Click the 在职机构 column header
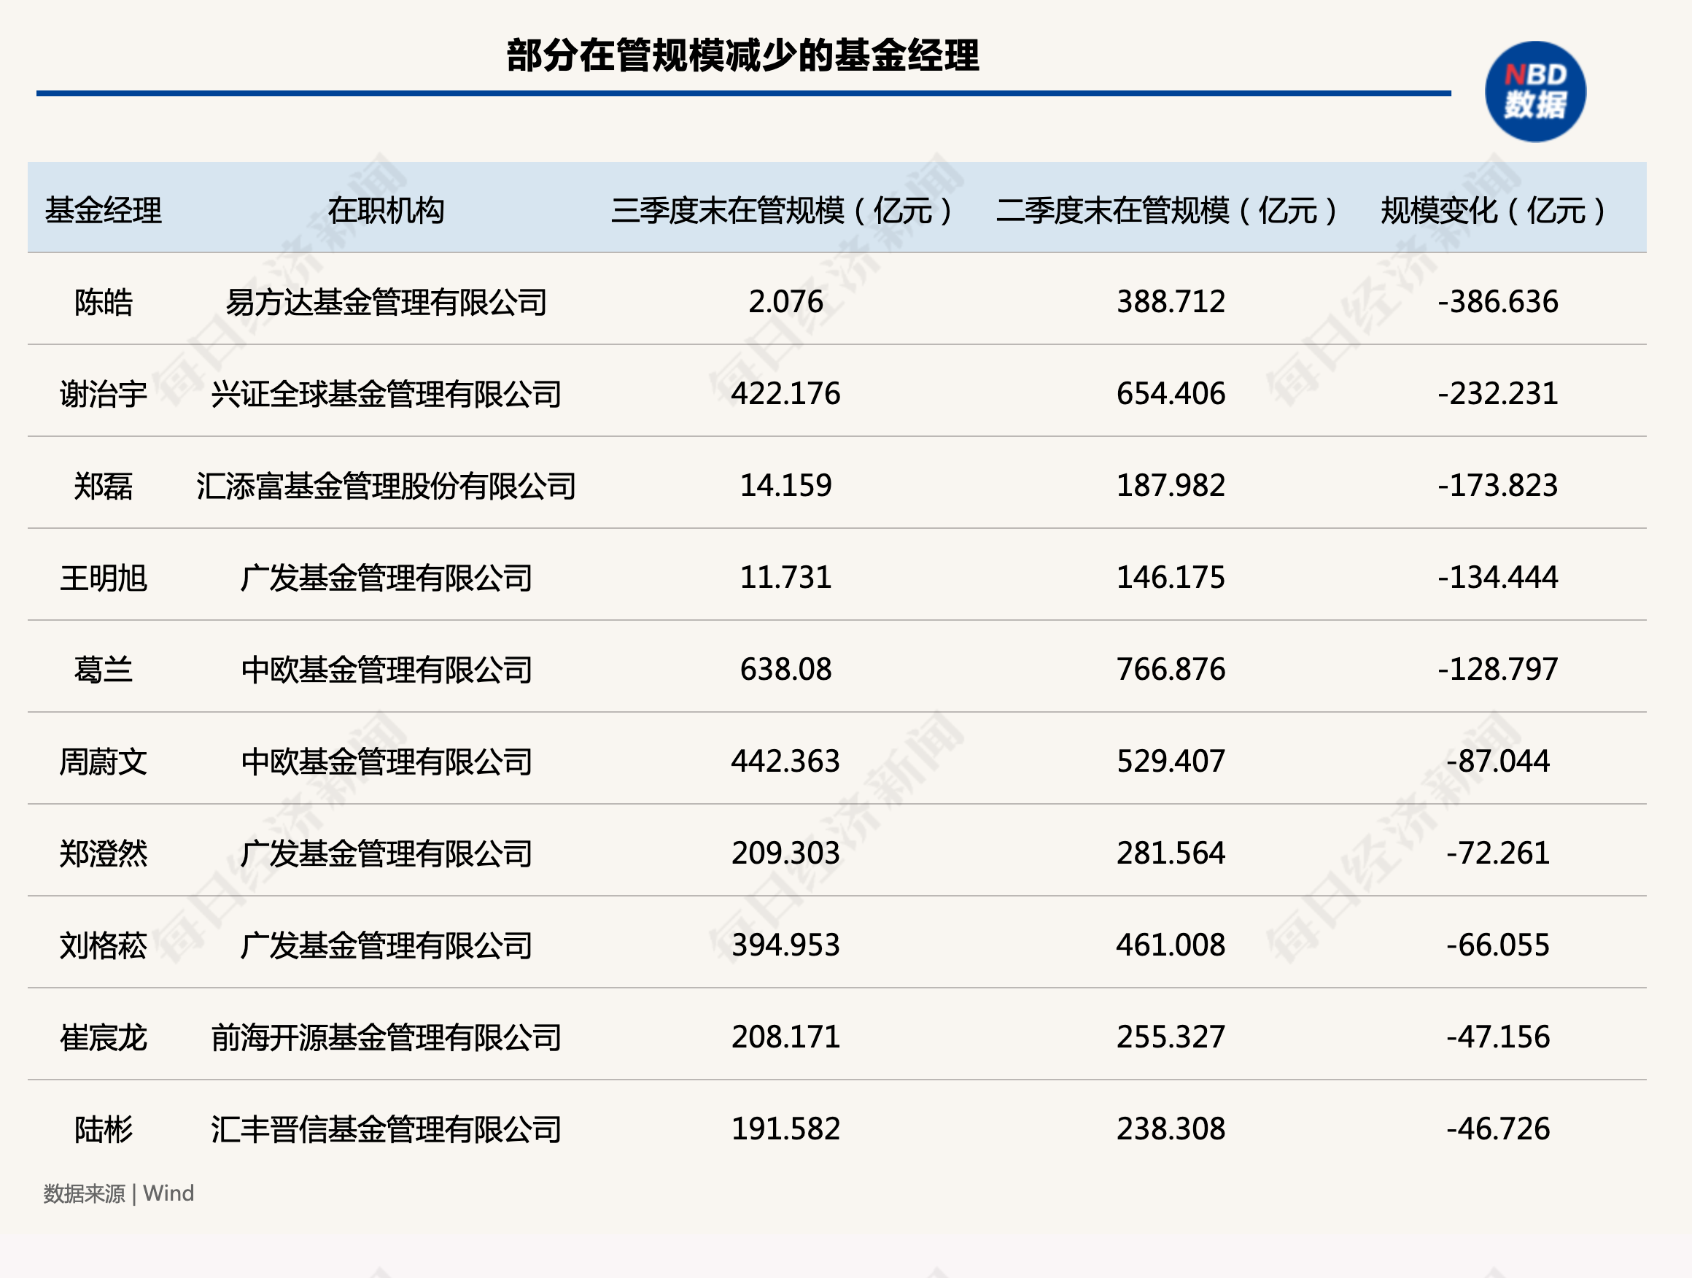The width and height of the screenshot is (1692, 1278). [x=387, y=211]
